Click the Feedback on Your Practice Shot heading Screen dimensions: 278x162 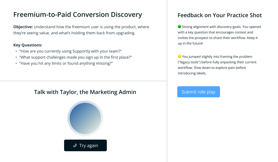pyautogui.click(x=220, y=15)
